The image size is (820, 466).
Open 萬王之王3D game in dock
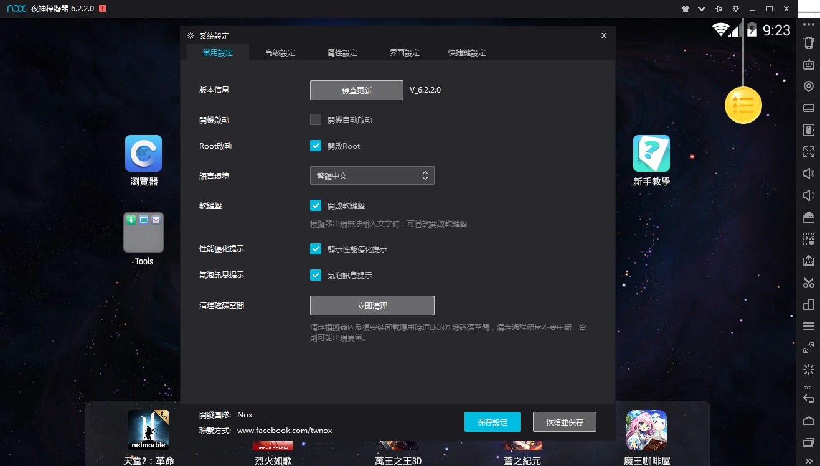[x=398, y=445]
